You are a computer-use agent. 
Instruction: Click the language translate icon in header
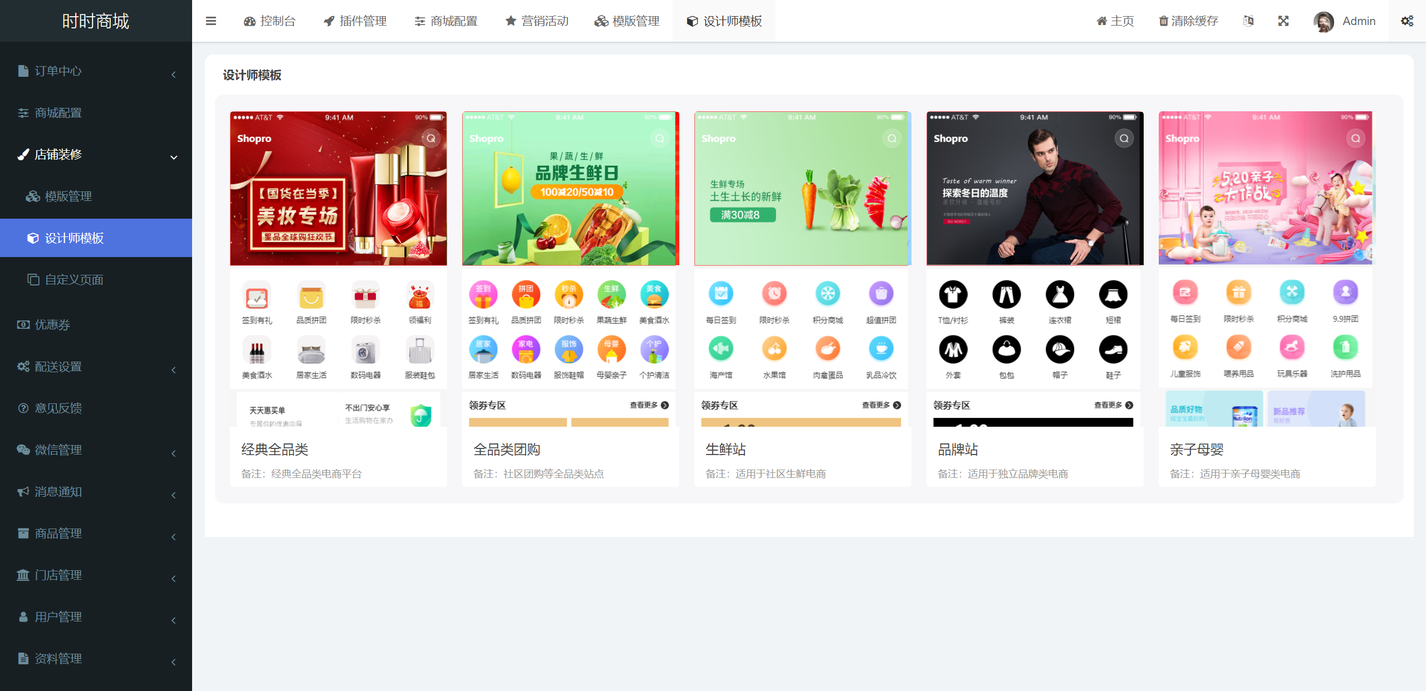[1248, 21]
